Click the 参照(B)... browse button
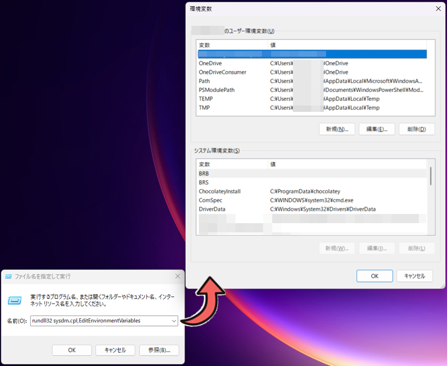 click(159, 350)
